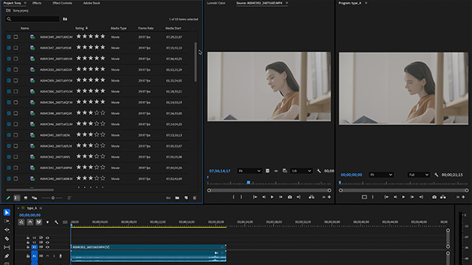Sort by Media Start column header
Viewport: 472px width, 265px height.
tap(173, 28)
